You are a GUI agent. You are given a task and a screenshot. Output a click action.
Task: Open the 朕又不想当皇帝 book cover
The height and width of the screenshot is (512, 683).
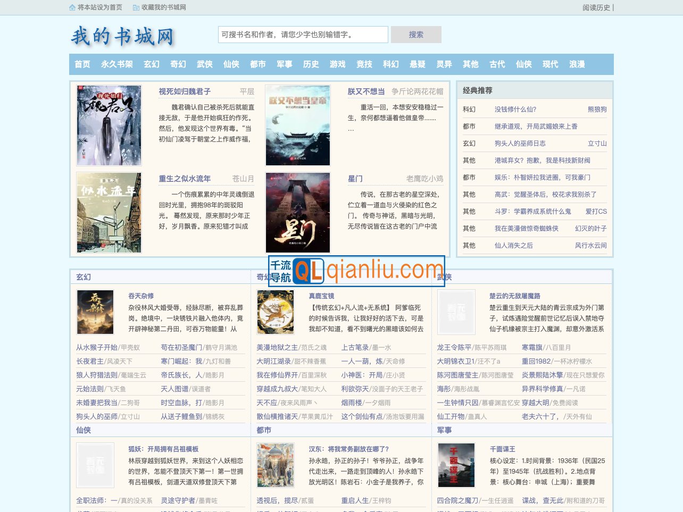298,125
